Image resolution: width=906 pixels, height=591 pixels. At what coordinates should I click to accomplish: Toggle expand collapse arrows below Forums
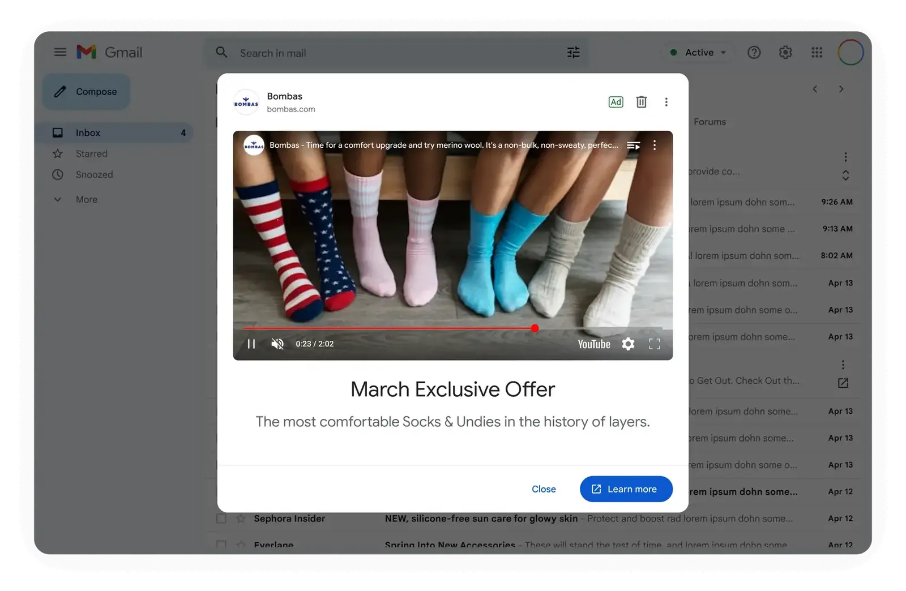(845, 175)
